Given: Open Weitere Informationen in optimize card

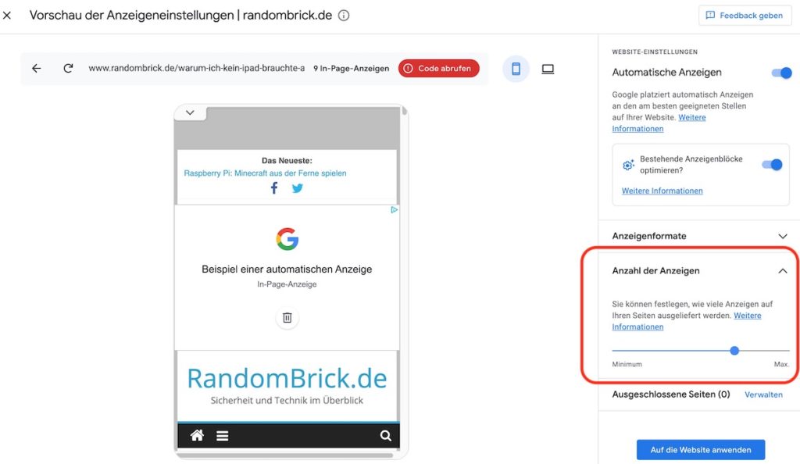Looking at the screenshot, I should click(x=662, y=191).
